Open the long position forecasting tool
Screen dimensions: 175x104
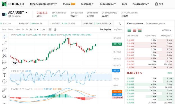4,62
